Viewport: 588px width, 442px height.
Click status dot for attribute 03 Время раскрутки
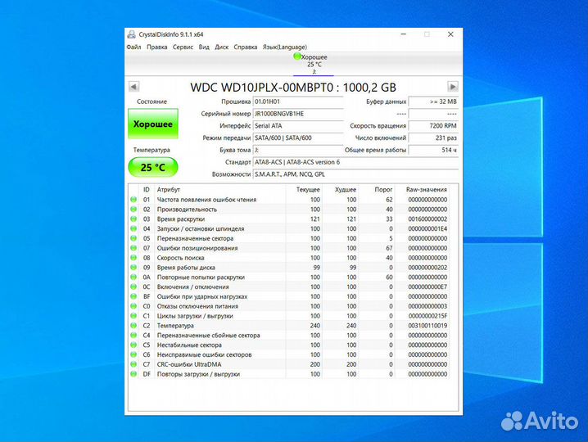point(133,219)
